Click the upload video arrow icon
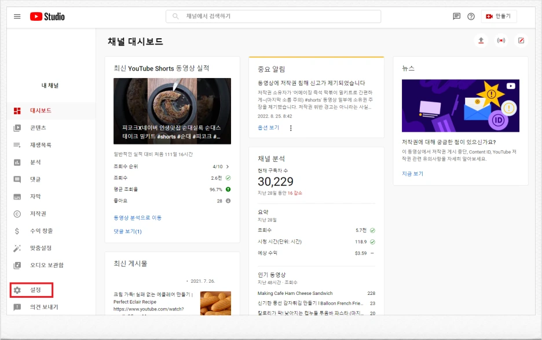542x340 pixels. (481, 40)
